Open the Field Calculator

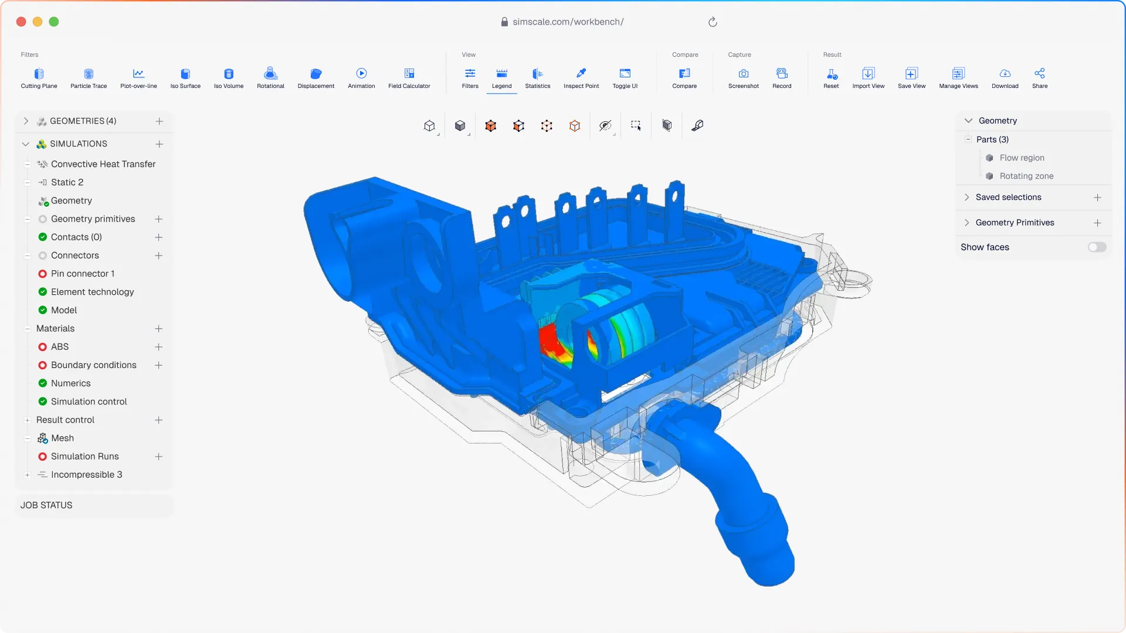click(409, 78)
